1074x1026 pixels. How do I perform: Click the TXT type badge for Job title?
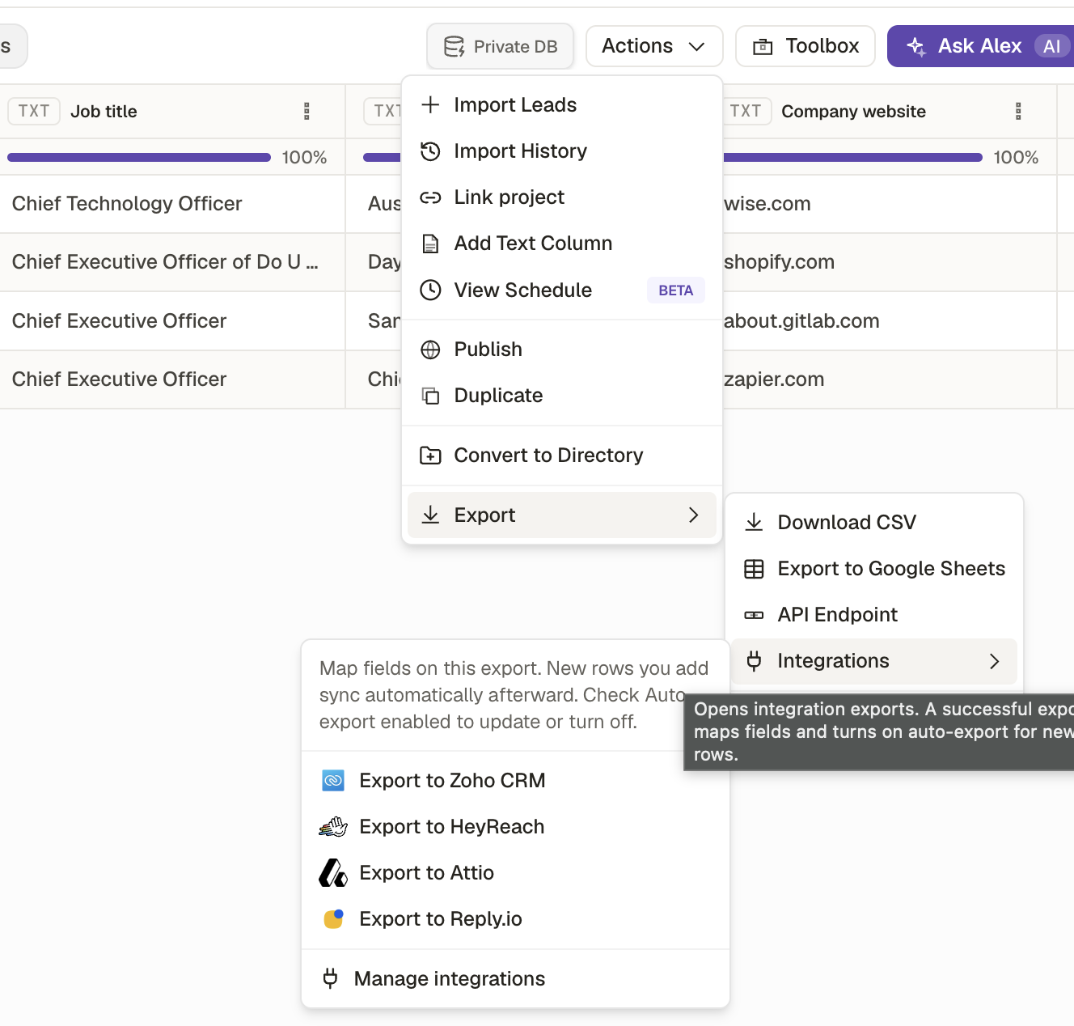pos(34,111)
